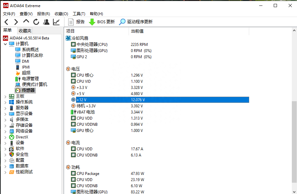297x194 pixels.
Task: Click the up-level arrow toolbar icon
Action: 26,21
